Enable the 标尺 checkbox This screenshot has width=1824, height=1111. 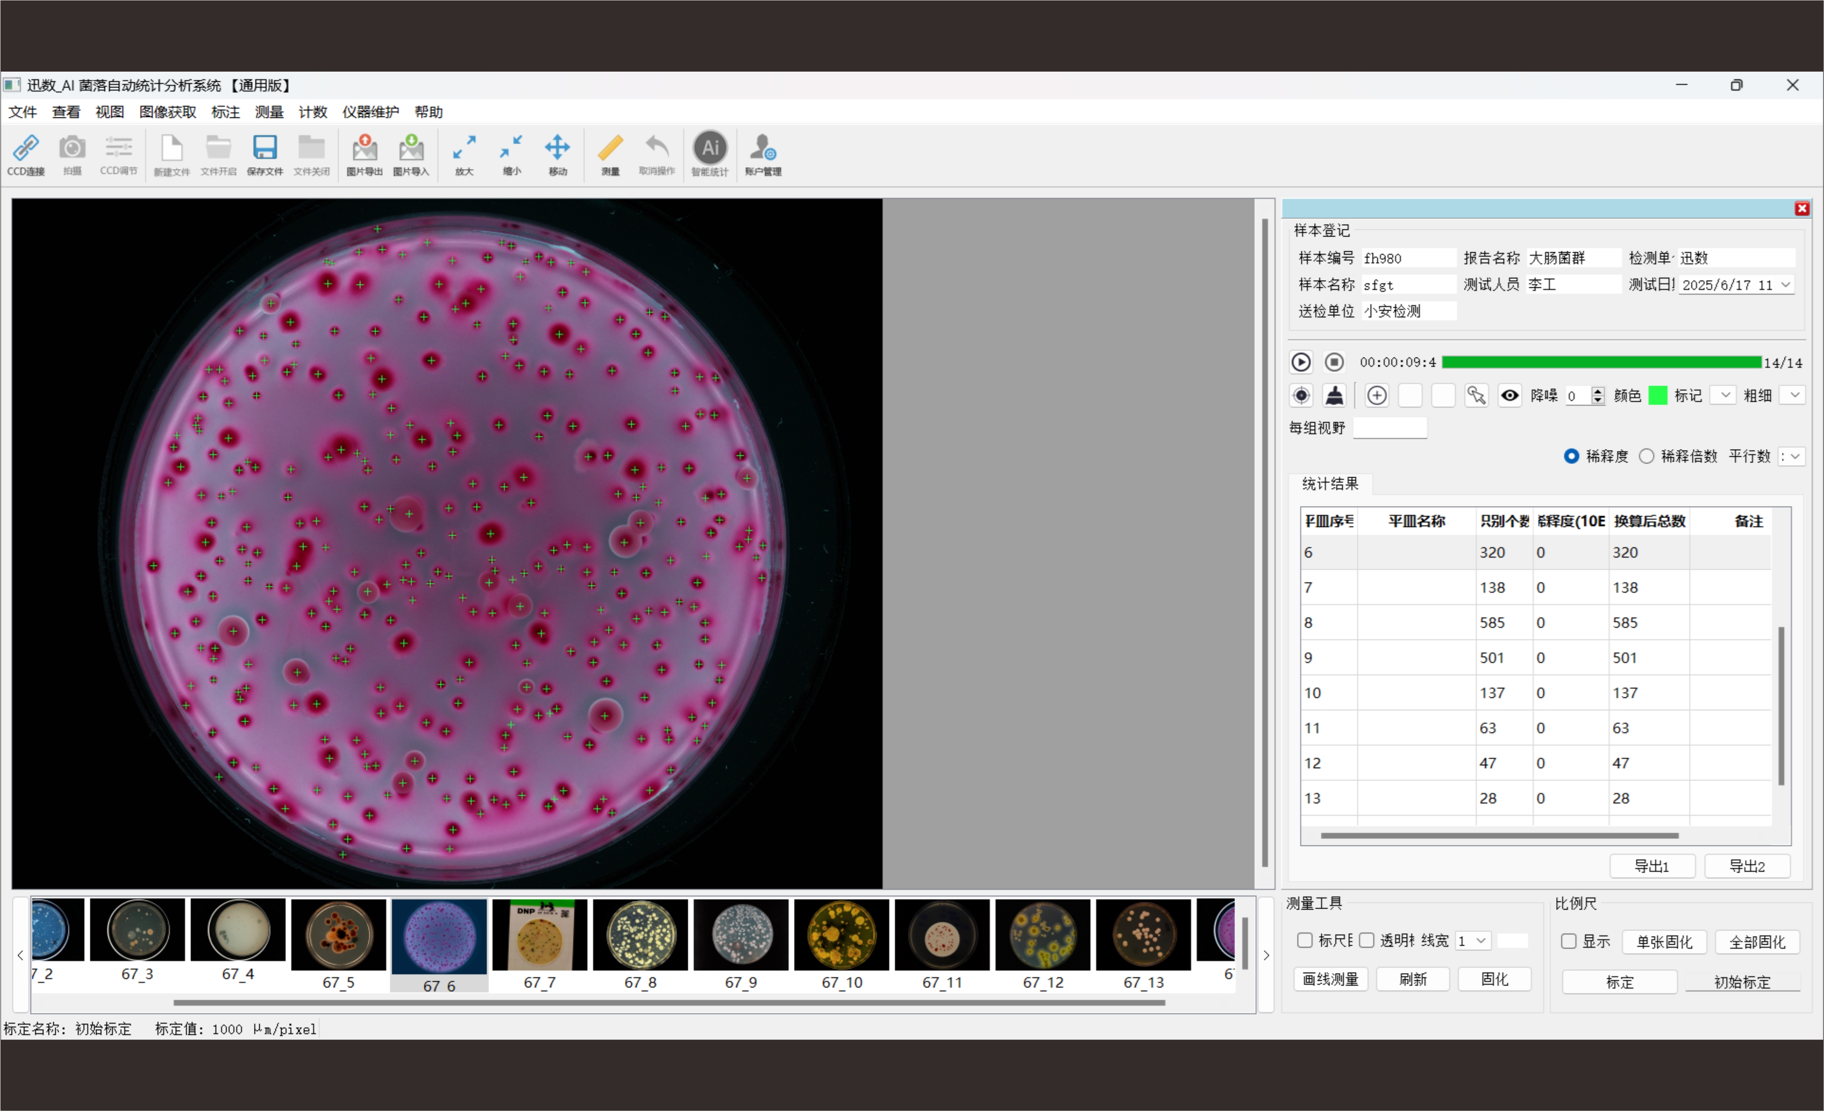click(1305, 940)
